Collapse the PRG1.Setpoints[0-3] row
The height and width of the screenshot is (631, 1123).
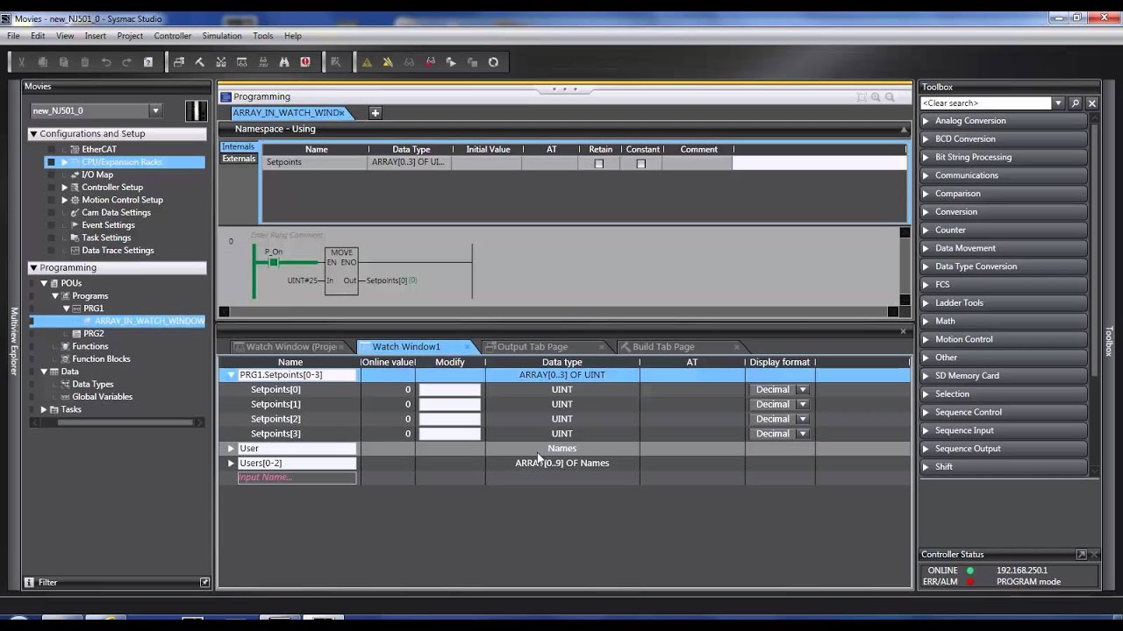coord(231,375)
